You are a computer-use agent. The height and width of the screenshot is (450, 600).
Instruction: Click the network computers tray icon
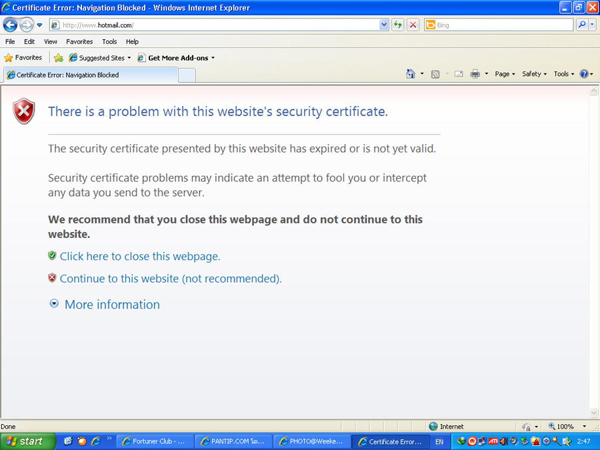pyautogui.click(x=483, y=441)
